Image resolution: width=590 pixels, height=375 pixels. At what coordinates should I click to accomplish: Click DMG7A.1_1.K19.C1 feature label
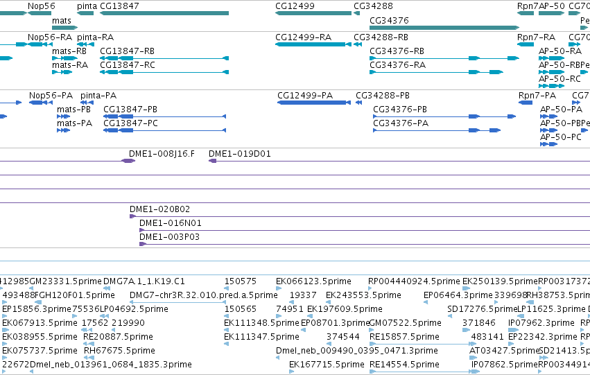[x=144, y=281]
